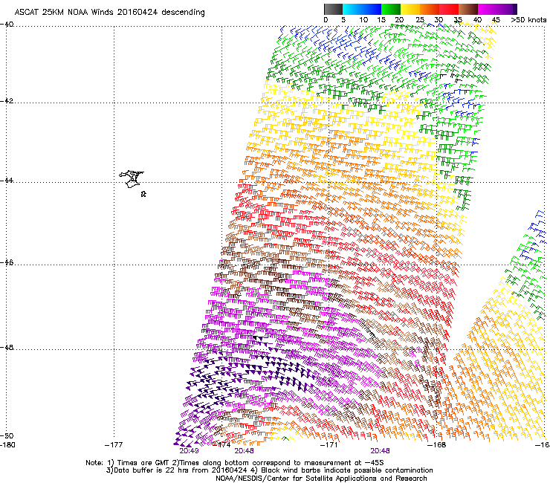The image size is (550, 483).
Task: Click the -48 latitude axis label
Action: pos(7,348)
